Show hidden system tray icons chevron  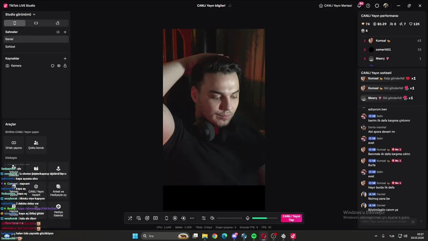click(x=376, y=236)
